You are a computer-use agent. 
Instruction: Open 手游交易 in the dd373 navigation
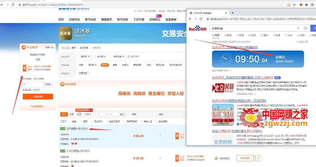click(x=139, y=20)
